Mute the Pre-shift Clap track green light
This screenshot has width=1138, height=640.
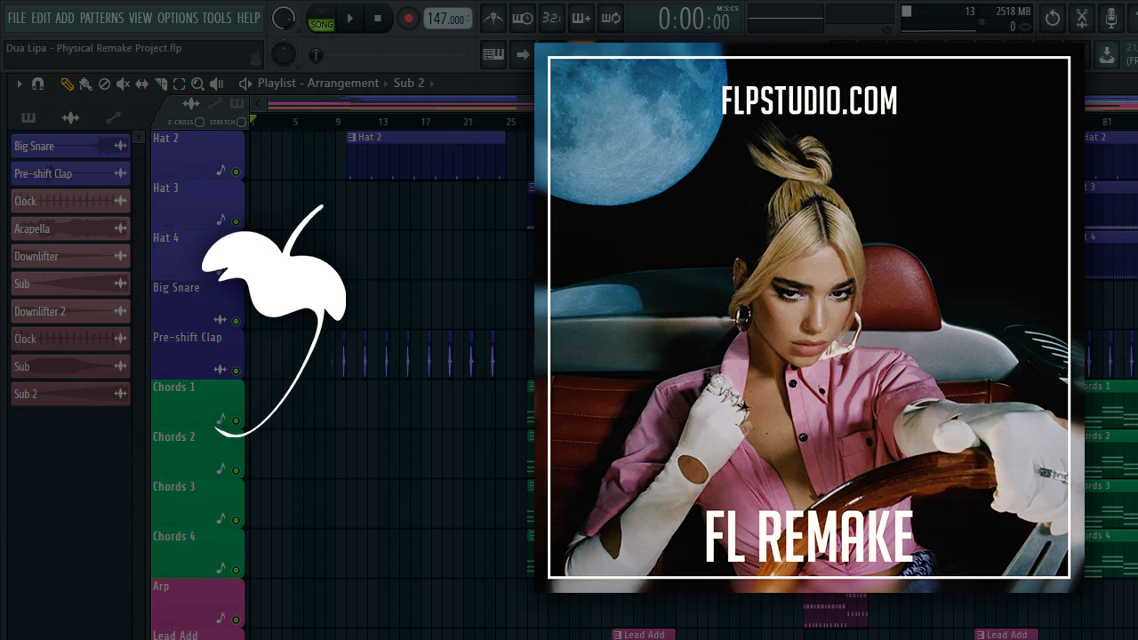pyautogui.click(x=236, y=371)
